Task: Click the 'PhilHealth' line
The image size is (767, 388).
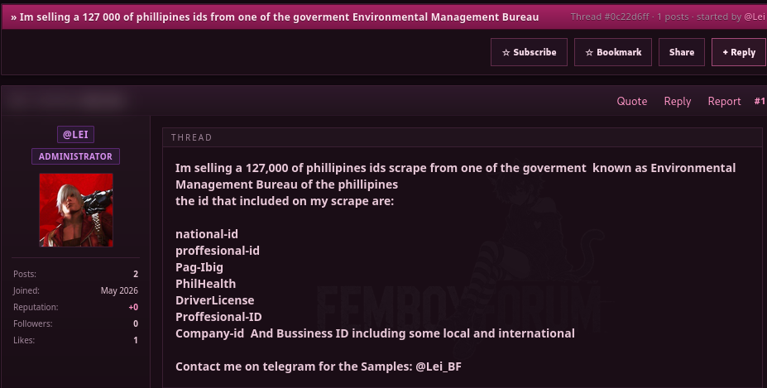Action: click(205, 284)
